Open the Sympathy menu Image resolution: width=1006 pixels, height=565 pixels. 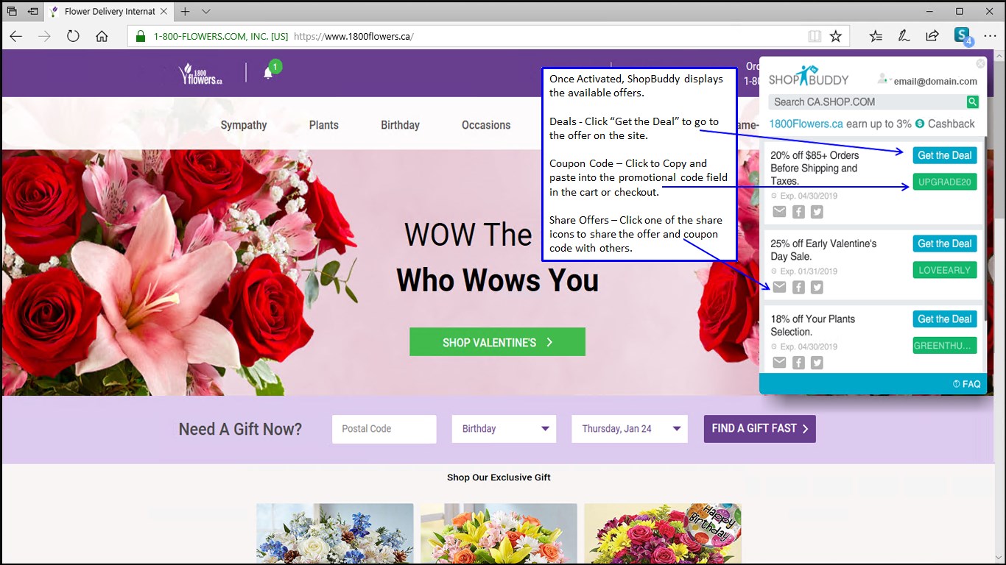click(244, 125)
